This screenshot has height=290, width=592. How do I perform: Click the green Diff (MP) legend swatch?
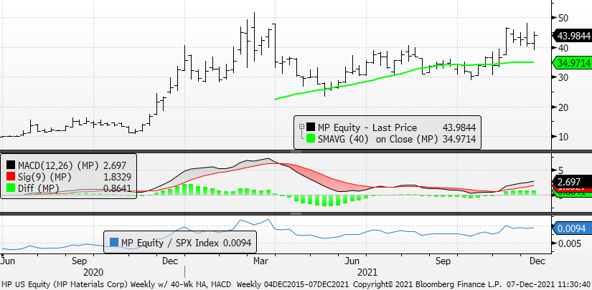pyautogui.click(x=11, y=189)
